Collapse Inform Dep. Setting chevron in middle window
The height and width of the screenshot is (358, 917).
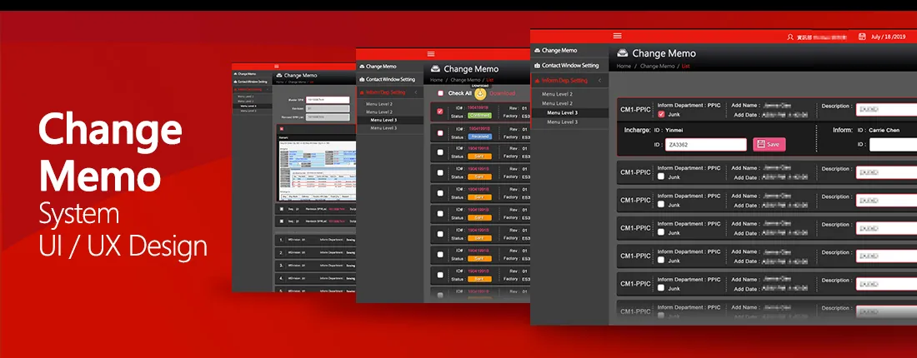pyautogui.click(x=415, y=92)
